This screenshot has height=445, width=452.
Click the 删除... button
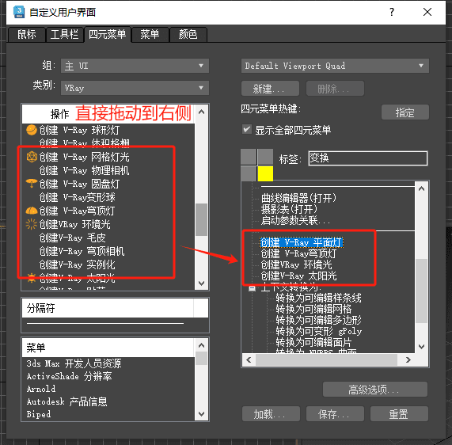pyautogui.click(x=335, y=88)
